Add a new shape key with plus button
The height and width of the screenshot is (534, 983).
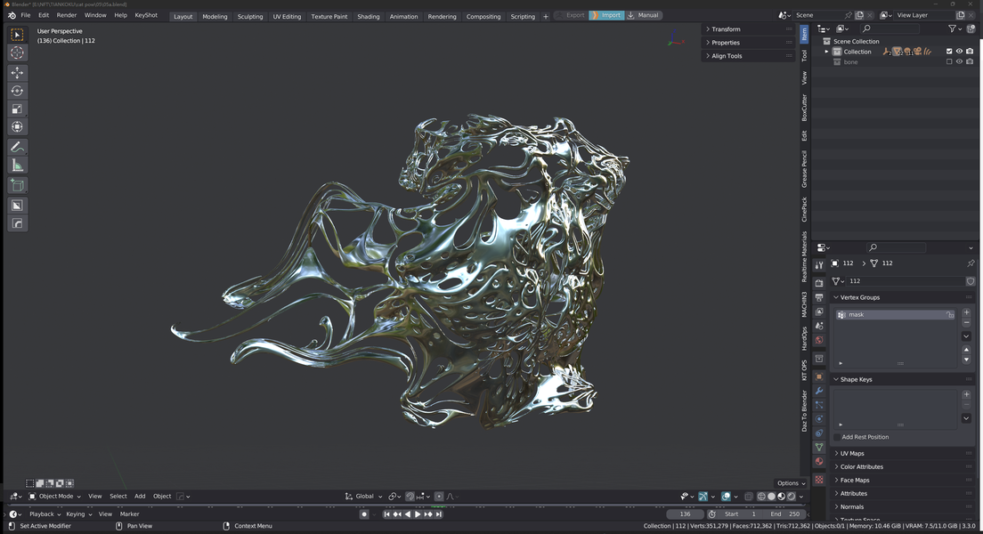coord(966,394)
